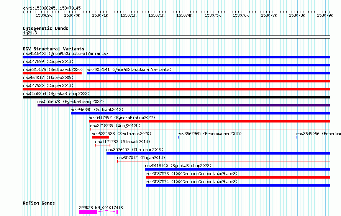Click the red bracket glyph of nsv1121783
Viewport: 341px width, 216px height.
[103, 145]
